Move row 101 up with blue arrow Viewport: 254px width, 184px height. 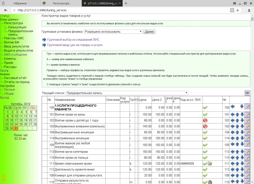coord(237,115)
